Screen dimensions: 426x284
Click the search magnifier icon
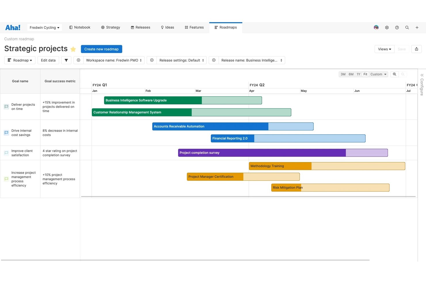pos(407,28)
